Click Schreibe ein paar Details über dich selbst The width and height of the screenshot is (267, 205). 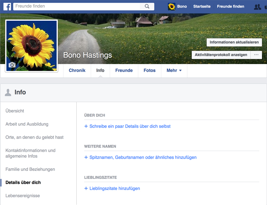pyautogui.click(x=130, y=126)
